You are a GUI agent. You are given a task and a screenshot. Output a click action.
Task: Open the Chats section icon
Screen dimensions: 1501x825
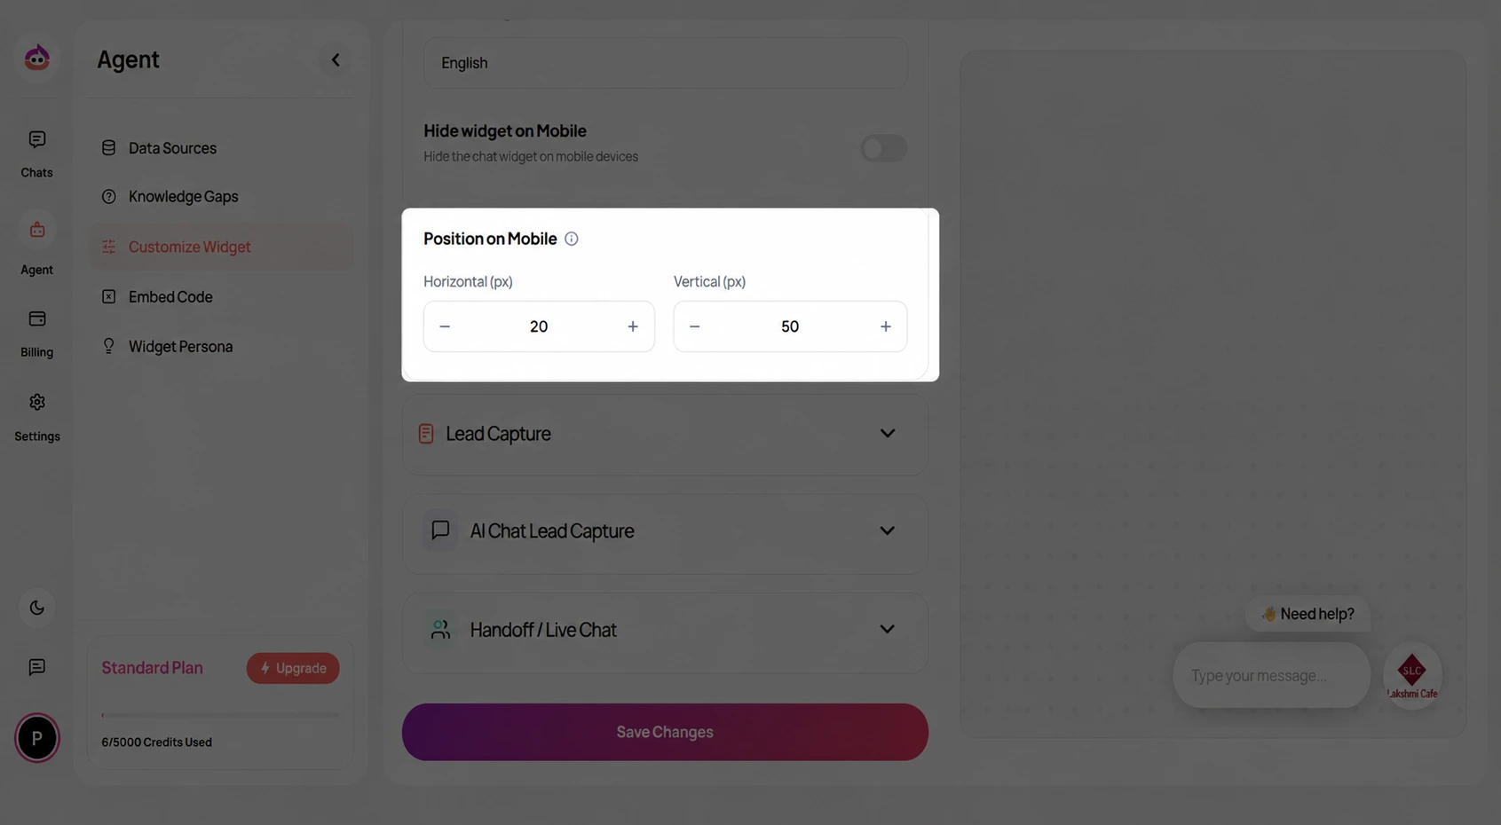pyautogui.click(x=37, y=139)
